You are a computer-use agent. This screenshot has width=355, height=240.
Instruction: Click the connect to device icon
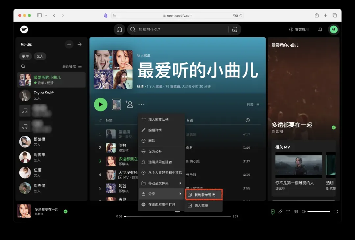click(296, 211)
